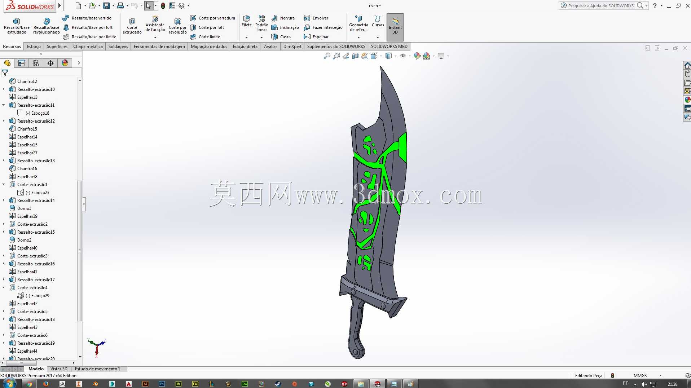Open Suplementos do SOLIDWORKS tab
The width and height of the screenshot is (691, 388).
tap(336, 47)
